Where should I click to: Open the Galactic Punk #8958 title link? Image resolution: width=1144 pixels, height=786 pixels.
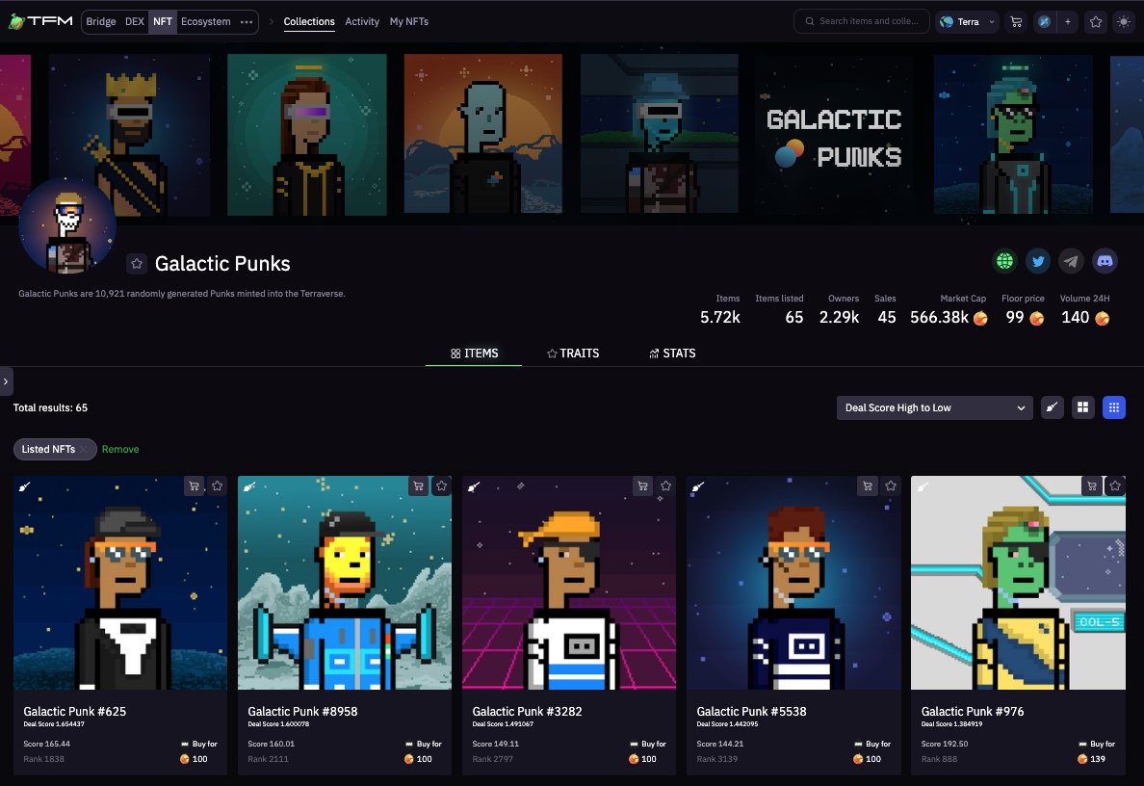(302, 711)
